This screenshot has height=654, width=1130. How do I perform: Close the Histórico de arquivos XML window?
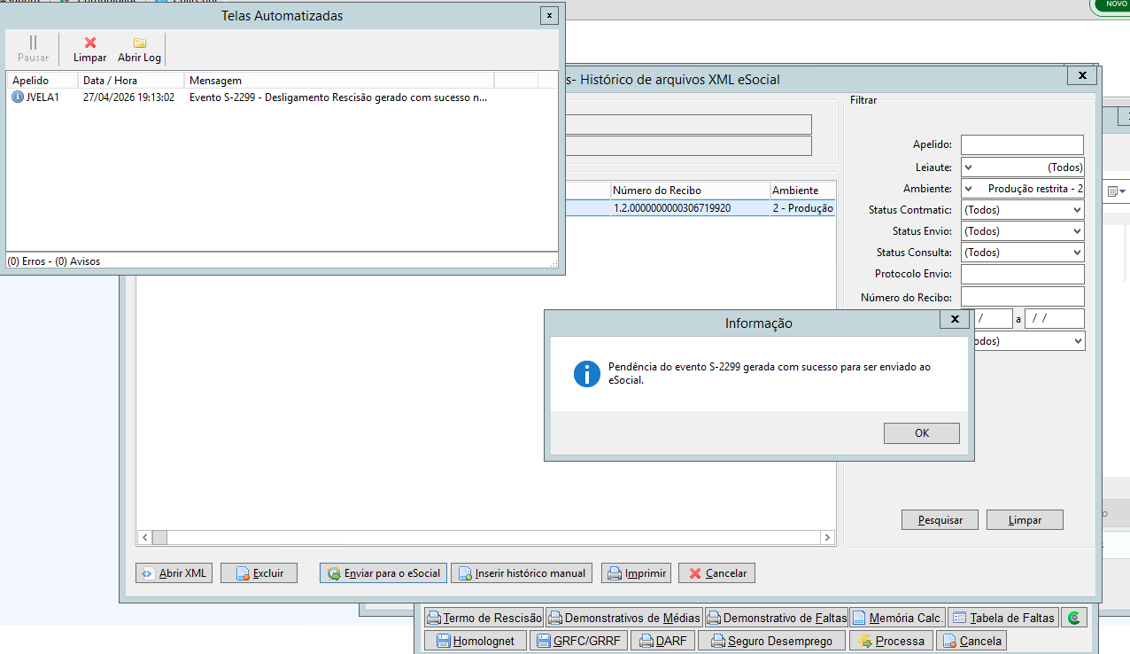(x=1081, y=76)
